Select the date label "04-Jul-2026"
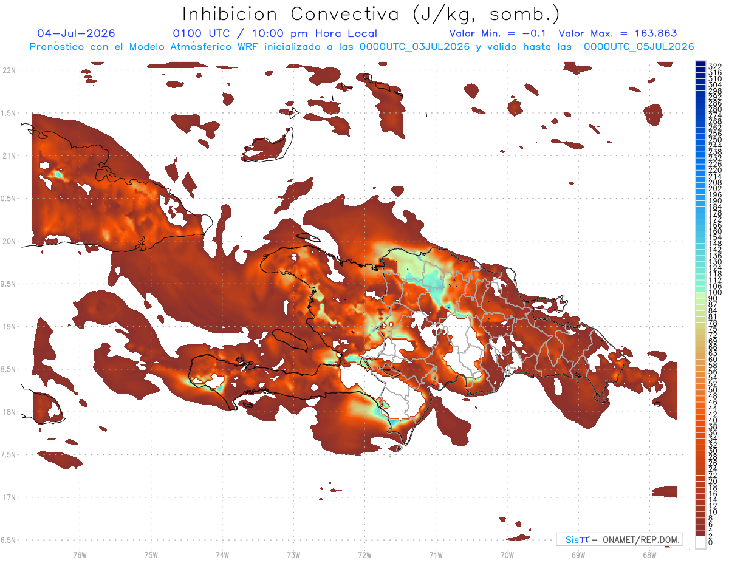The width and height of the screenshot is (729, 563). (x=77, y=33)
